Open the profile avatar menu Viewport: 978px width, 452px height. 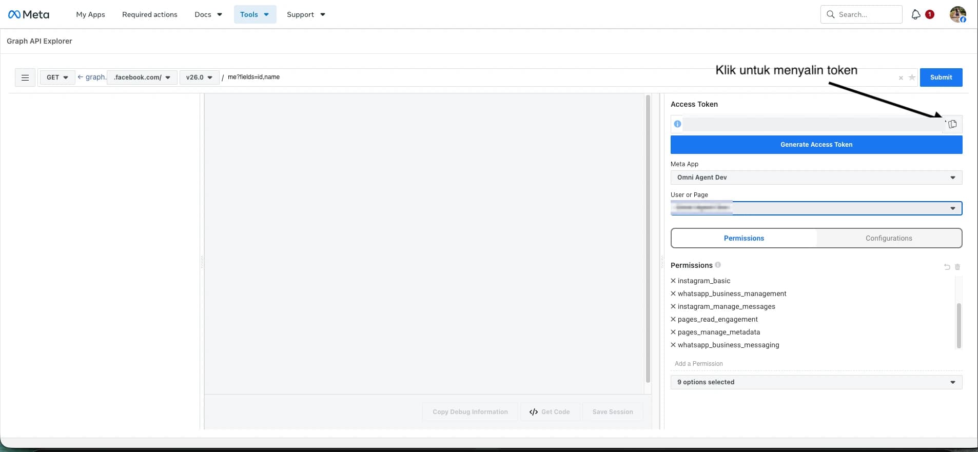[x=957, y=14]
